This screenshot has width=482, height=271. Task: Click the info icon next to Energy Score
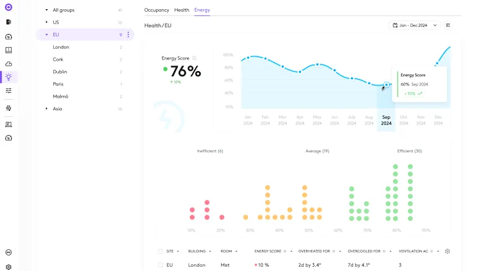195,58
